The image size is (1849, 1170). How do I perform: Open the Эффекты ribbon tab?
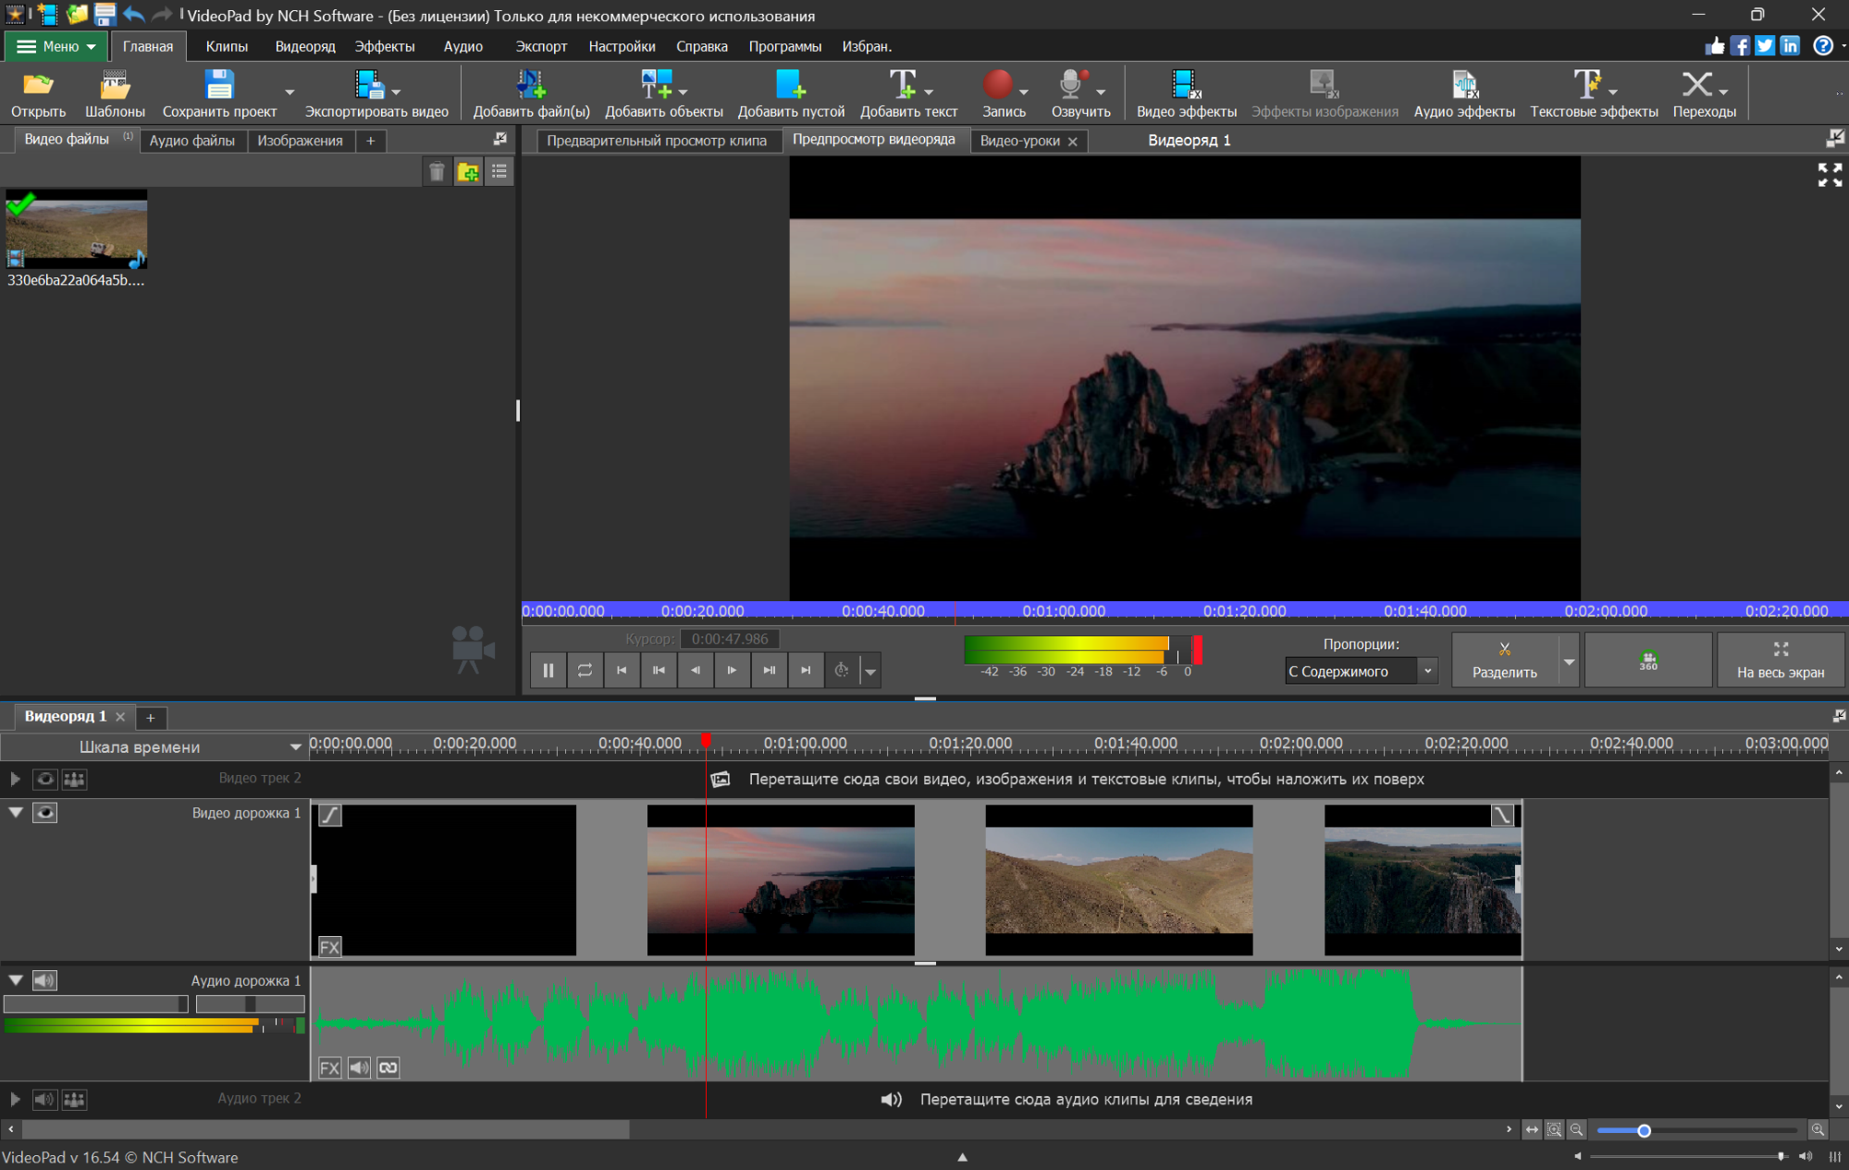point(385,46)
